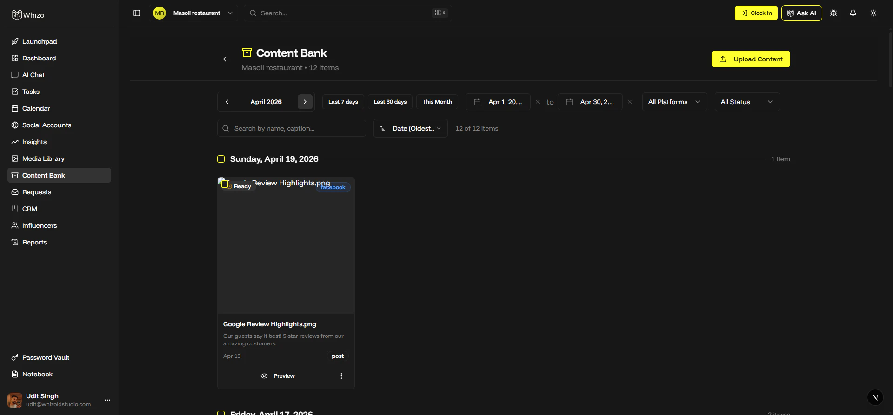Image resolution: width=893 pixels, height=415 pixels.
Task: Clear the Apr 1 start date
Action: (538, 102)
